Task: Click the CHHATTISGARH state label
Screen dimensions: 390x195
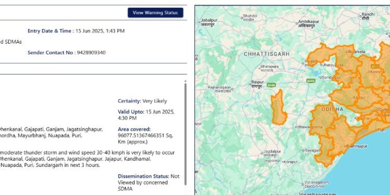Action: [267, 54]
